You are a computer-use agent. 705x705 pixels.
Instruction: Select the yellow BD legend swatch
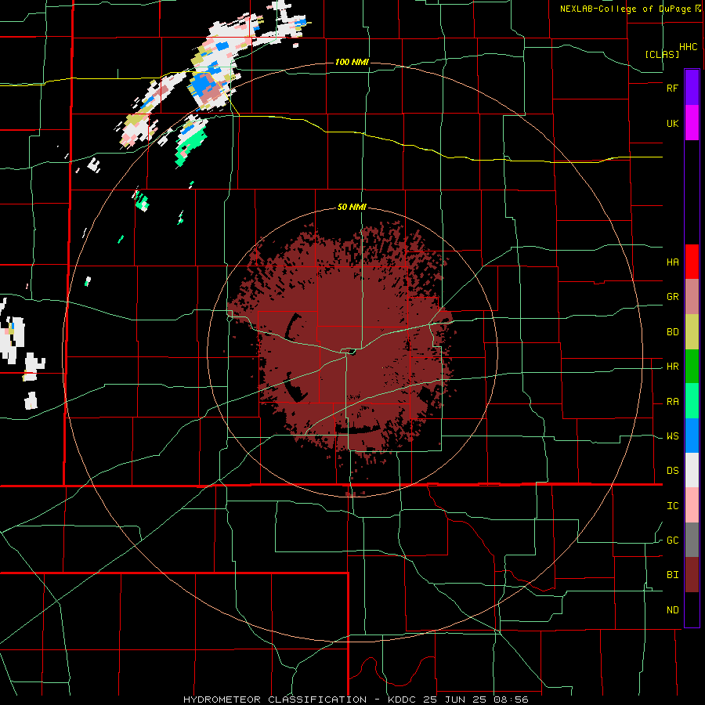pos(692,332)
